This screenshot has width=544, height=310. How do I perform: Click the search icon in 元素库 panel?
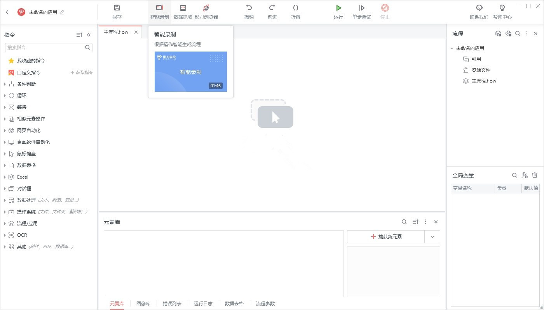point(404,222)
